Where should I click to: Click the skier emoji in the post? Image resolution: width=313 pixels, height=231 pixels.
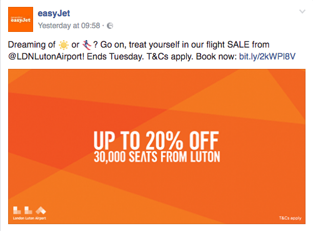[x=87, y=45]
